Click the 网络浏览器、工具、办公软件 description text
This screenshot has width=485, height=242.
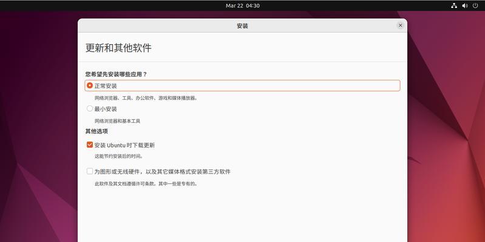click(x=146, y=98)
